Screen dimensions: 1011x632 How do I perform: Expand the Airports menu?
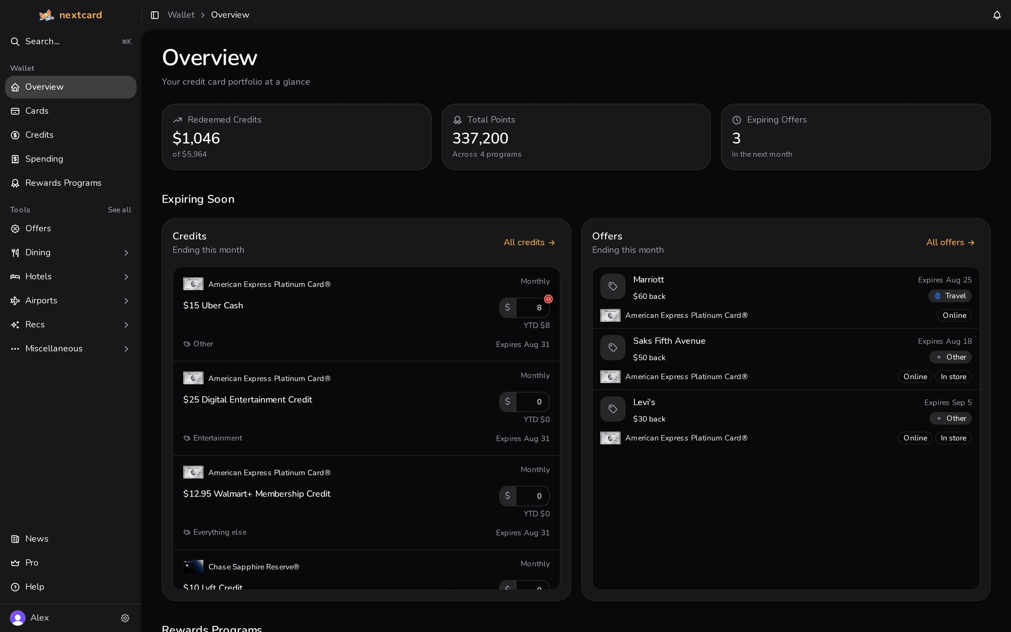[71, 300]
